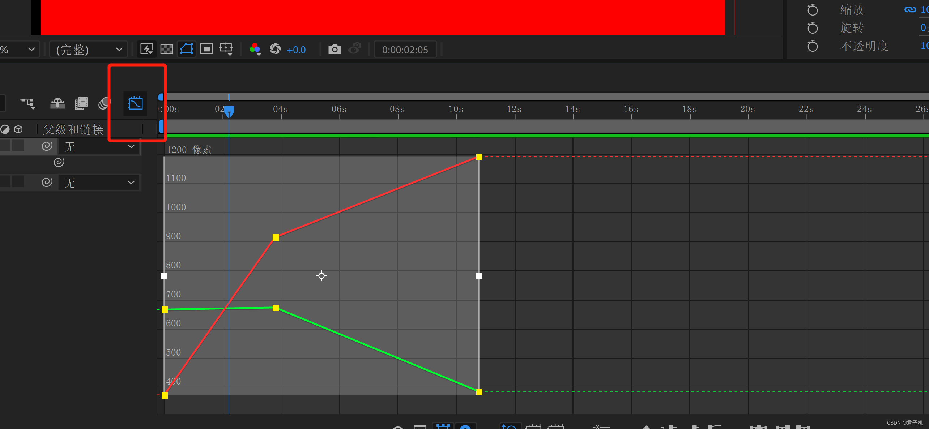This screenshot has width=929, height=429.
Task: Toggle mask and shape path visibility
Action: [187, 49]
